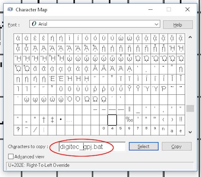Pick the dagger symbol in the grid
Viewport: 201px width, 177px height.
pos(43,120)
